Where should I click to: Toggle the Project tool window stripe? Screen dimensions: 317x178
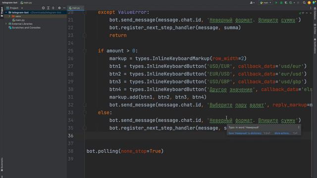click(x=2, y=12)
